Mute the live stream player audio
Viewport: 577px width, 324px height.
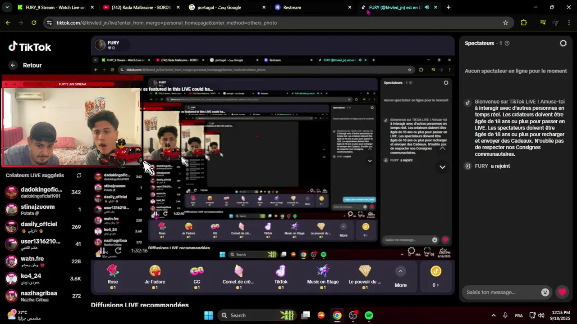click(x=443, y=251)
